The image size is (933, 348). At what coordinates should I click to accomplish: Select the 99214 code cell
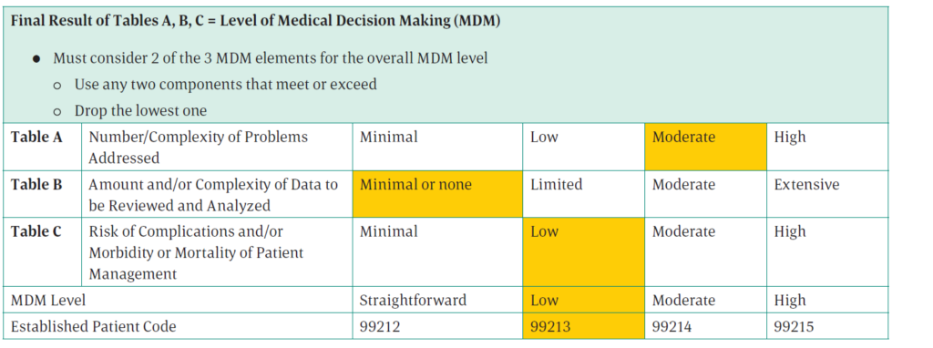click(x=705, y=327)
